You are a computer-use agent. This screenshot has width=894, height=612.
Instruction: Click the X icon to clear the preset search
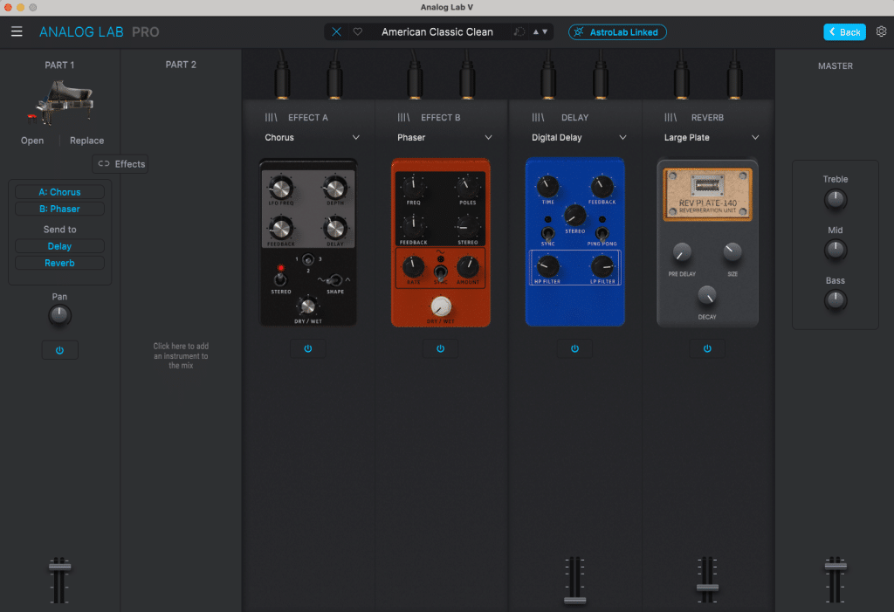coord(336,31)
